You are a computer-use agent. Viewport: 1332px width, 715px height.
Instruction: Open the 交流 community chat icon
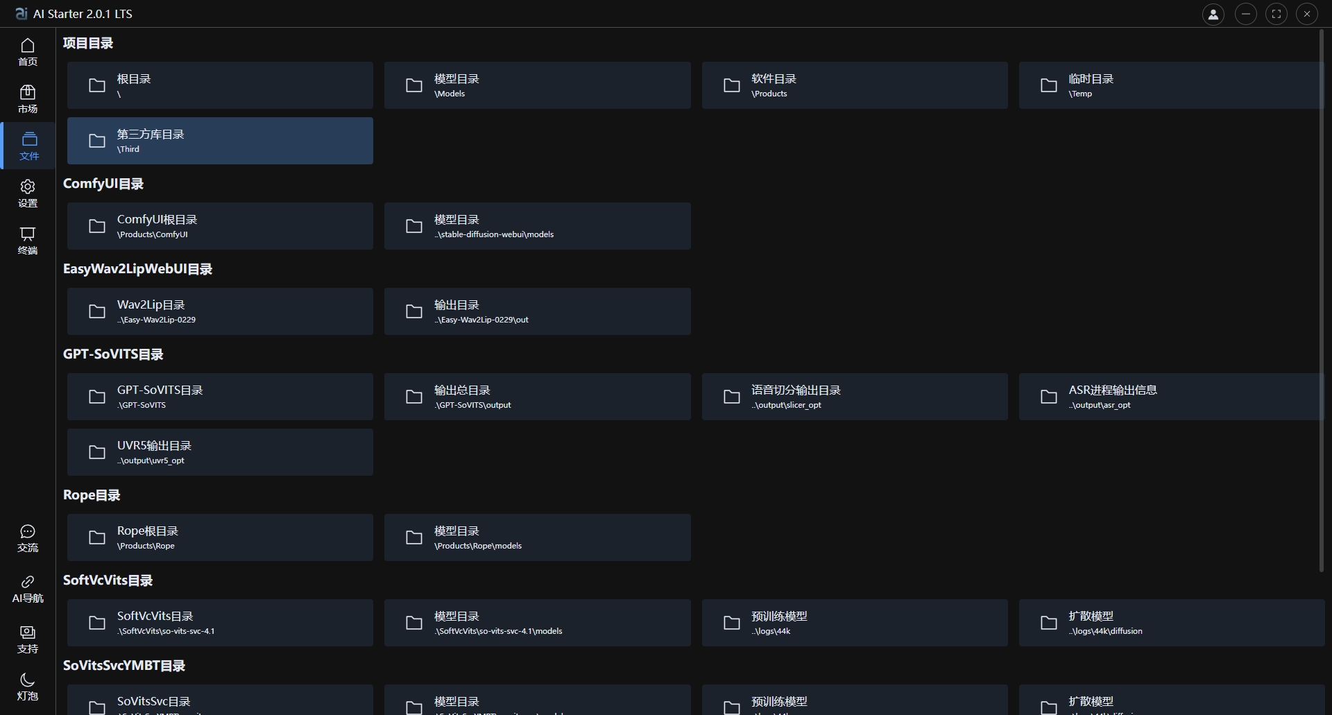[27, 539]
